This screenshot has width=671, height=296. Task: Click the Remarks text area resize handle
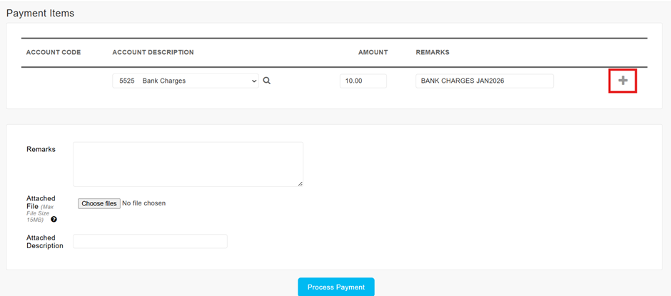coord(300,183)
